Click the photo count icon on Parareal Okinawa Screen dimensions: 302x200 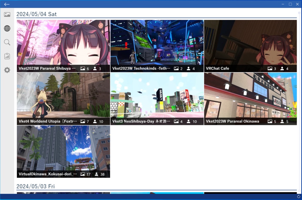coord(270,121)
